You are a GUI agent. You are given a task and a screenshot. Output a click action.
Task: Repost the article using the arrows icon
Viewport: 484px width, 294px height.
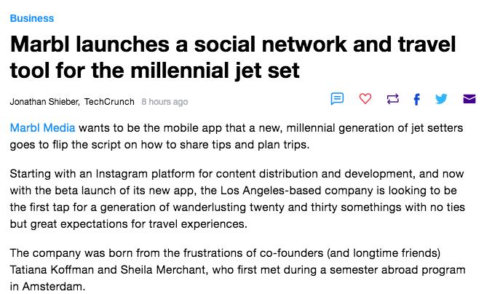pos(392,99)
